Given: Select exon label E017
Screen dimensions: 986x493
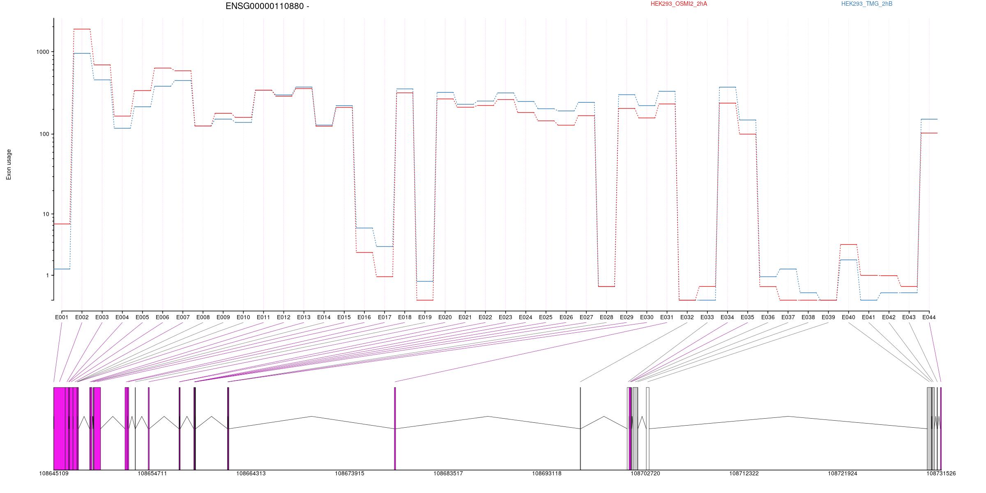Looking at the screenshot, I should point(385,317).
